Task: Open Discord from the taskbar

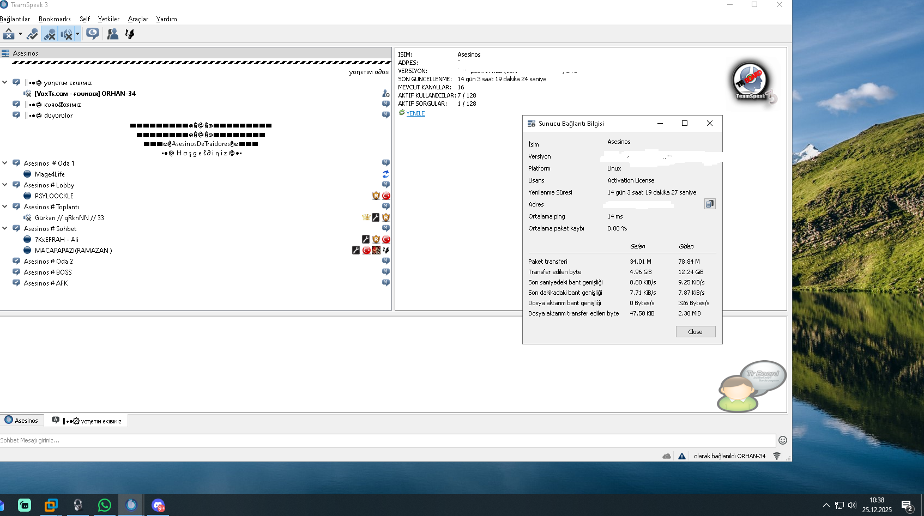Action: pos(158,506)
